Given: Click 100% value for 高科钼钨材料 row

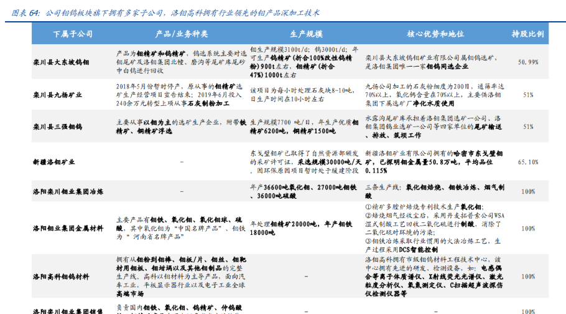Looking at the screenshot, I should pos(528,277).
